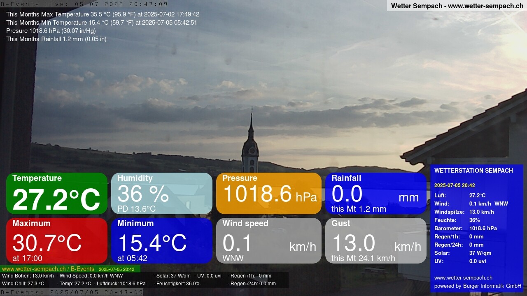Image resolution: width=527 pixels, height=296 pixels.
Task: Select the Barometer 1018.6 hPa row
Action: pos(466,228)
